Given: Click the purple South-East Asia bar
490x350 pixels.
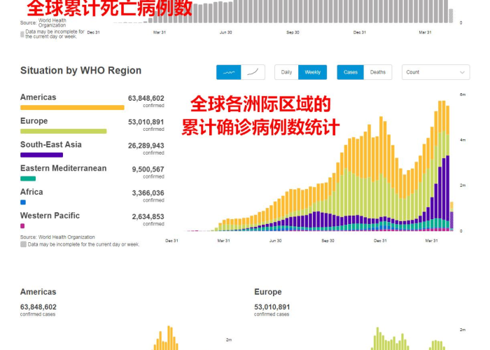Looking at the screenshot, I should click(x=41, y=155).
